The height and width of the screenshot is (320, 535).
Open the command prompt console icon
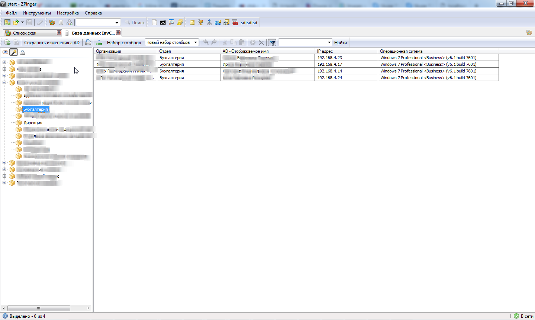[x=163, y=23]
